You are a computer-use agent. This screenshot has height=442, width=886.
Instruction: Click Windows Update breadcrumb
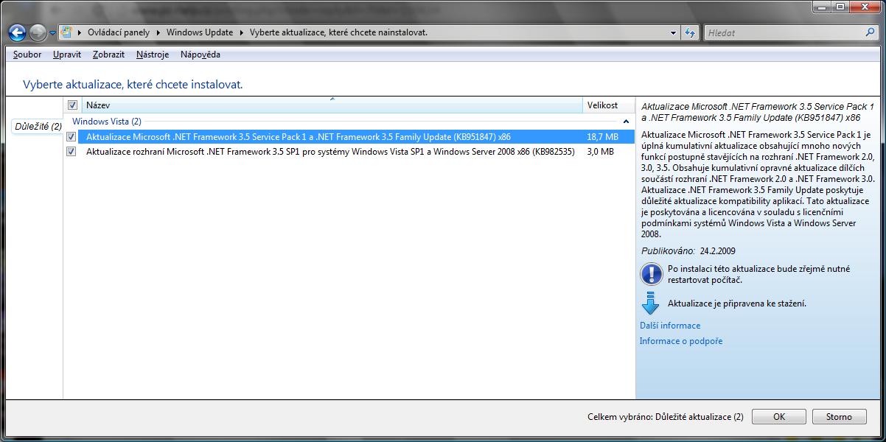[x=200, y=32]
